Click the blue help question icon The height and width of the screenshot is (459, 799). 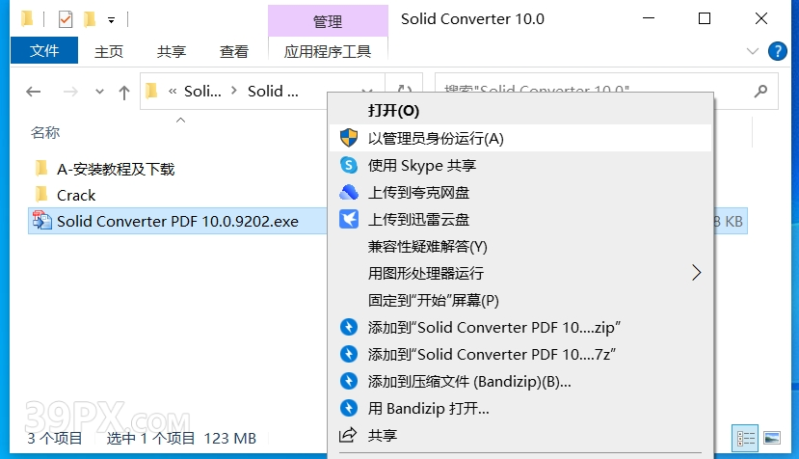(x=778, y=51)
